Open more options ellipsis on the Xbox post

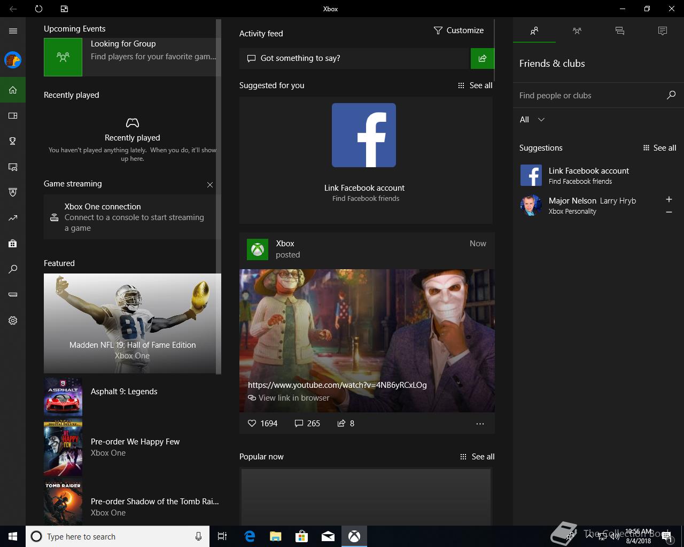480,424
